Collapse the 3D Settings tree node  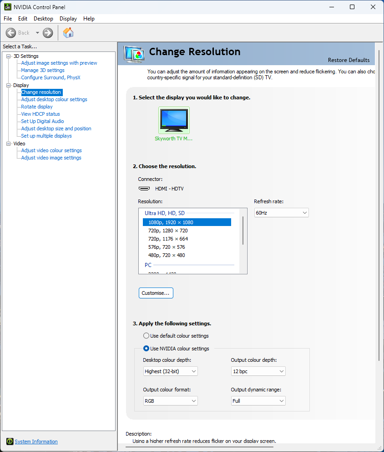coord(8,56)
